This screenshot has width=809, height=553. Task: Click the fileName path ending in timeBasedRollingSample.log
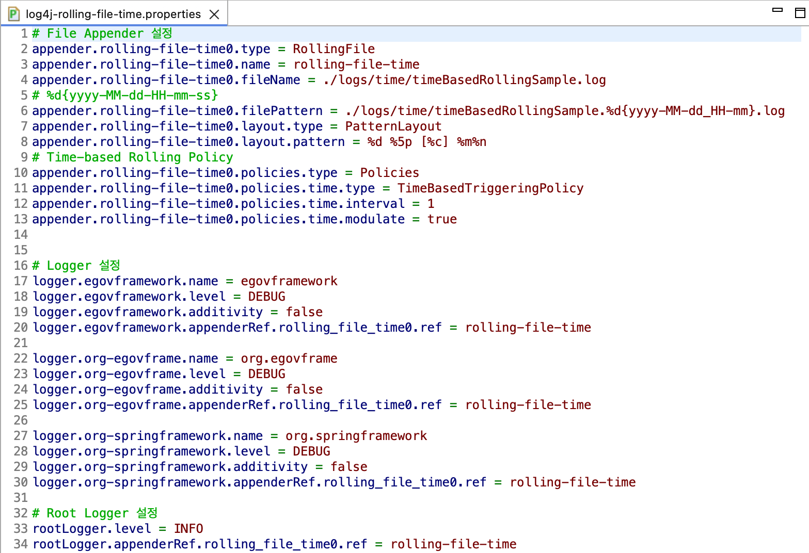click(464, 80)
